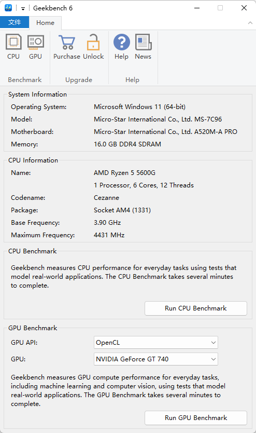256x433 pixels.
Task: Click the 'CPU Information' group heading
Action: [x=33, y=160]
